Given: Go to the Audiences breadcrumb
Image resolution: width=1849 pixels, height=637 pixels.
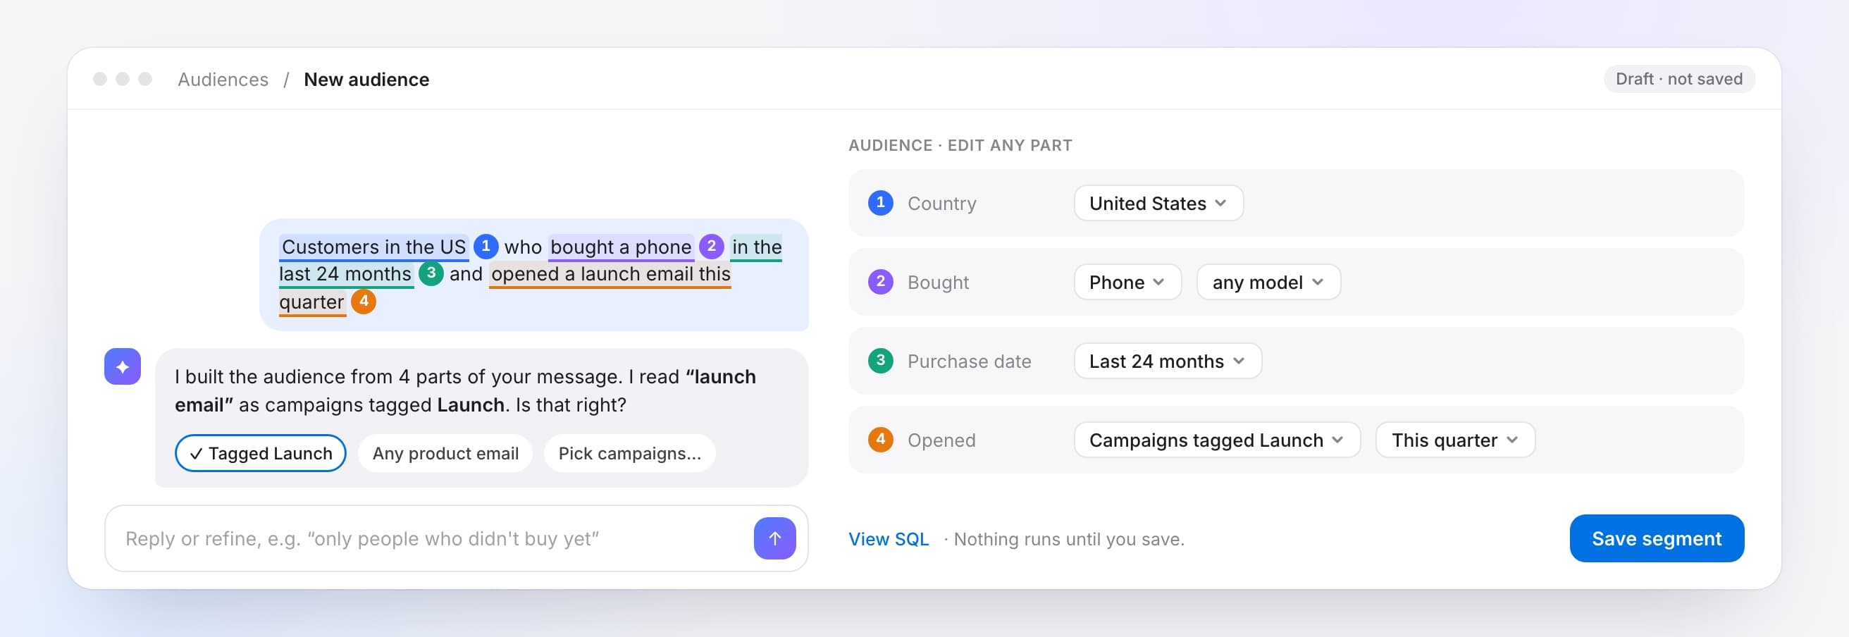Looking at the screenshot, I should coord(223,79).
